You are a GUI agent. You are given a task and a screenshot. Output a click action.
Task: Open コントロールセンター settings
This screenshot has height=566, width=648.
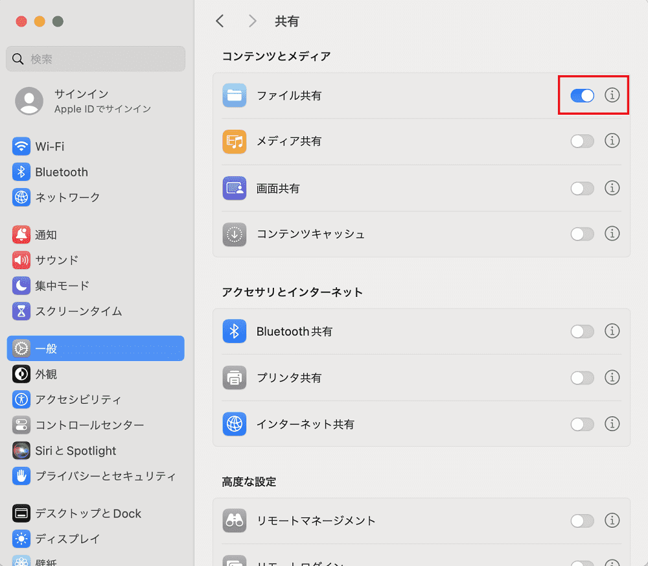(95, 425)
